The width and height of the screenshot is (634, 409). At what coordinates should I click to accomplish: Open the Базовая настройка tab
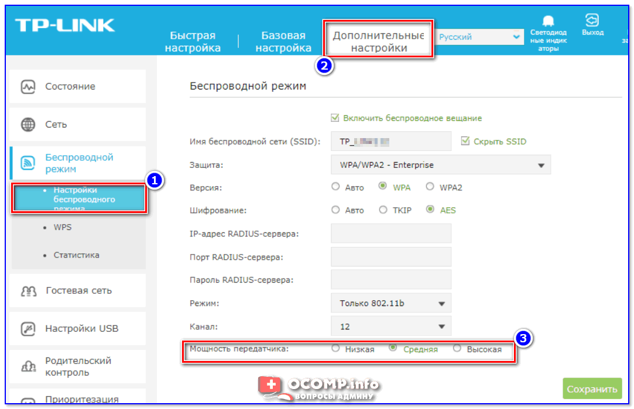tap(283, 42)
